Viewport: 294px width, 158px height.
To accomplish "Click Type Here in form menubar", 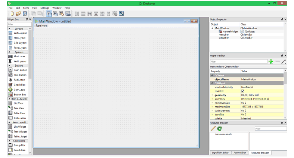I will 41,25.
